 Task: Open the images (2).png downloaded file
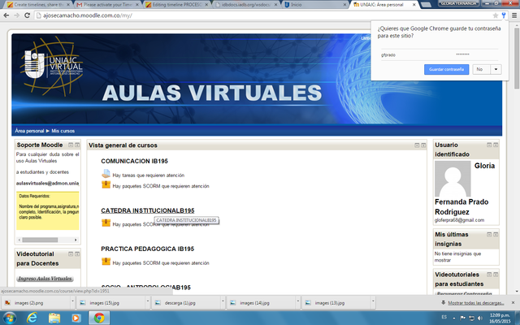point(37,302)
